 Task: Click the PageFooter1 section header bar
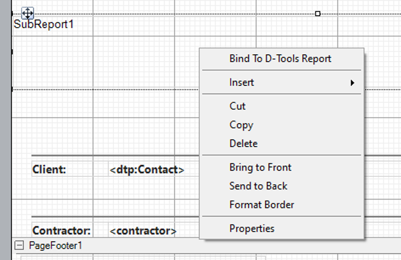tap(206, 245)
